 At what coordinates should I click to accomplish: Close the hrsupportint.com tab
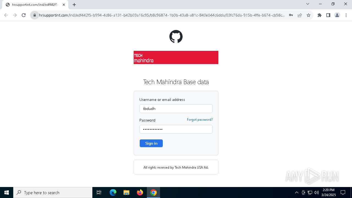[x=64, y=5]
